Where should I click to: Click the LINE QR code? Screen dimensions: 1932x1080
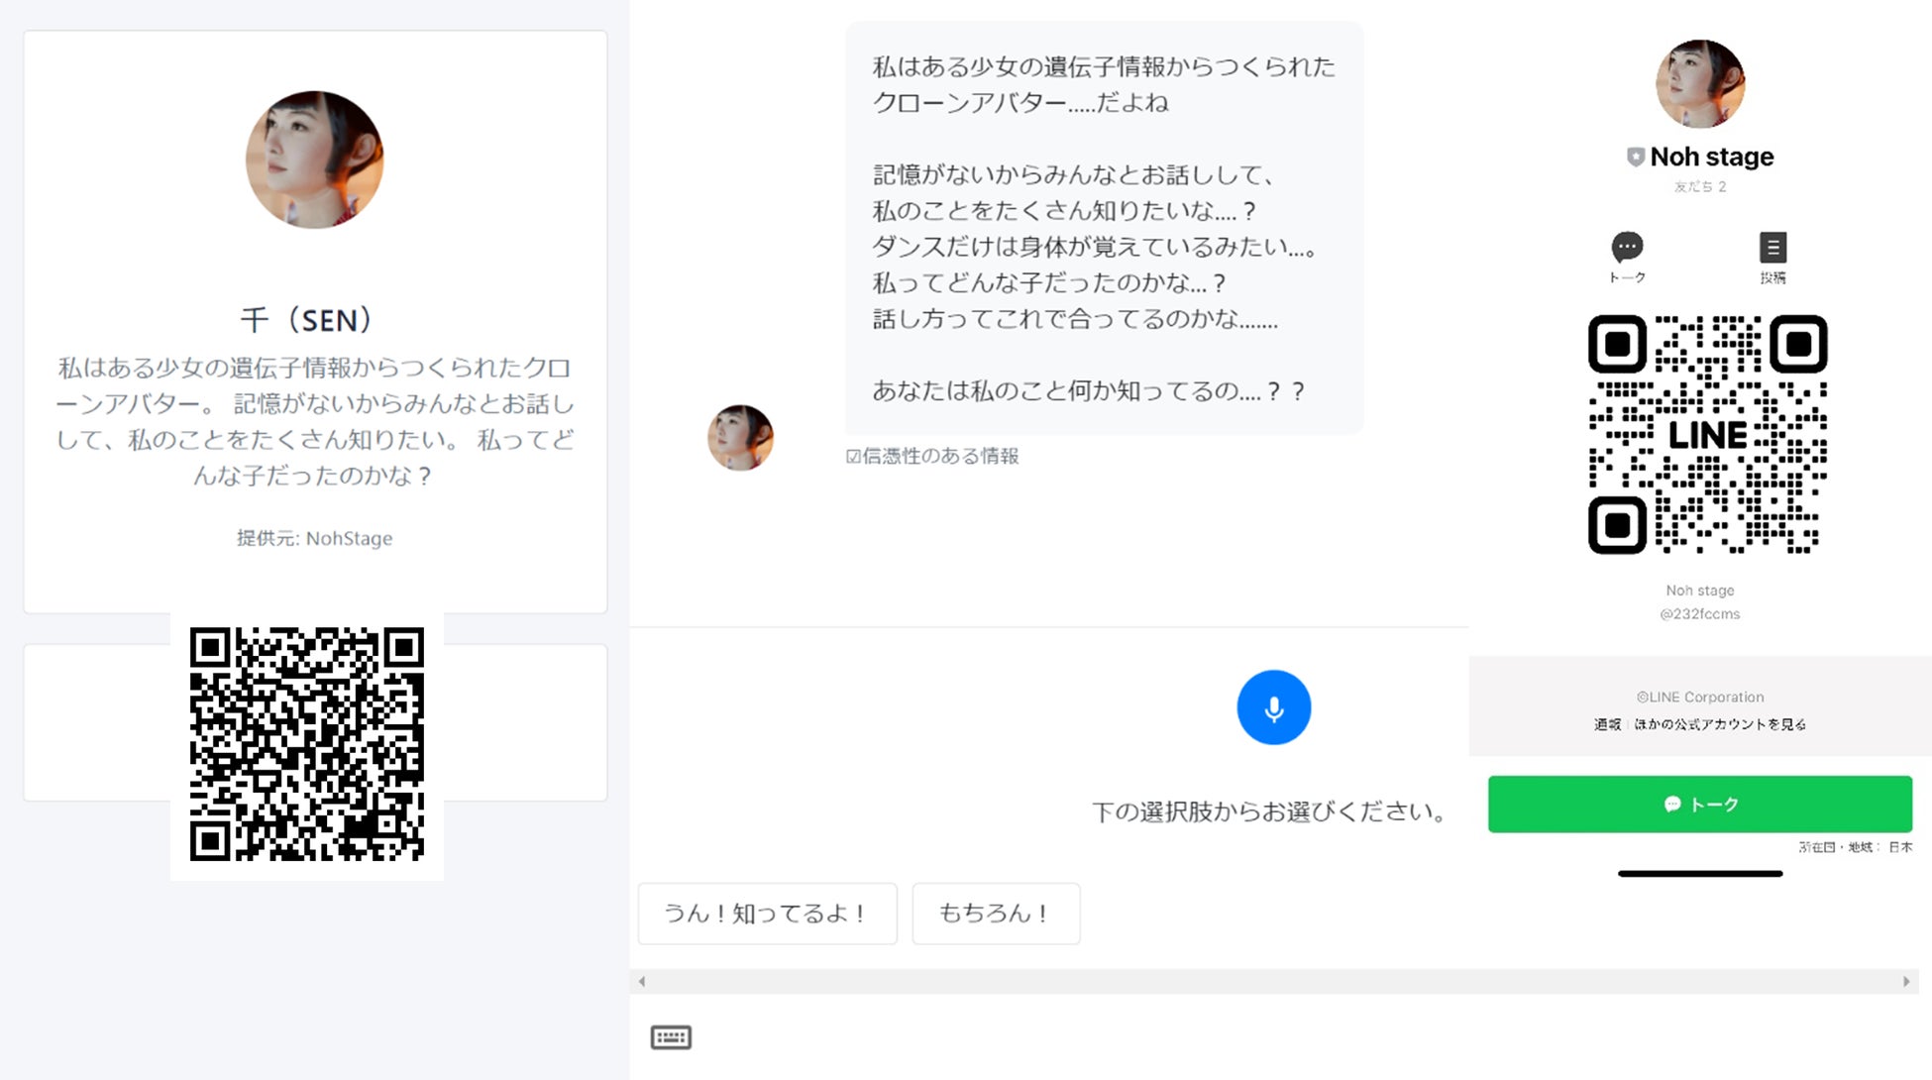[x=1707, y=434]
